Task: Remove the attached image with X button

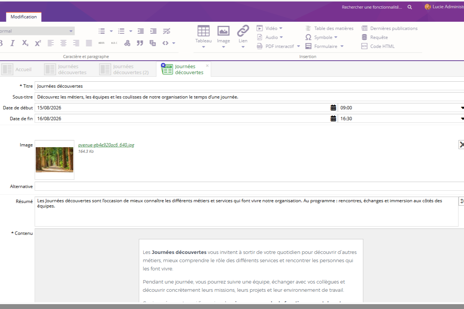Action: (461, 145)
